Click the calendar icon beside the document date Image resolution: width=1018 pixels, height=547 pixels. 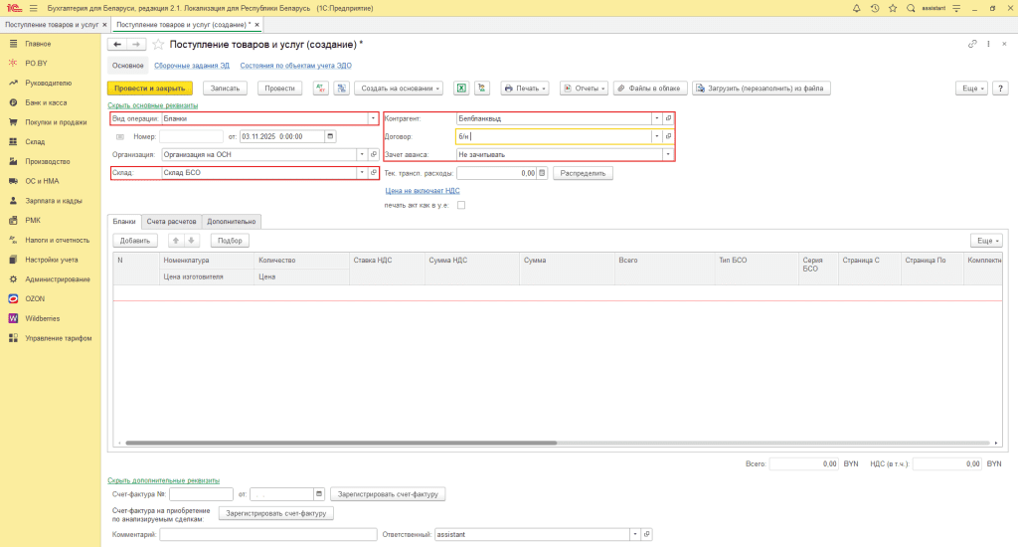[x=330, y=136]
